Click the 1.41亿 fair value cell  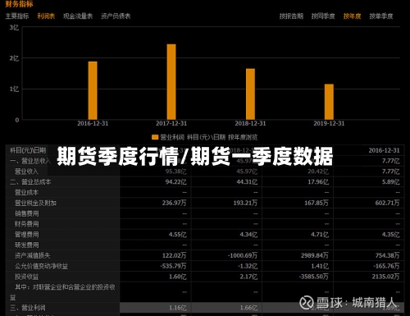pos(320,266)
